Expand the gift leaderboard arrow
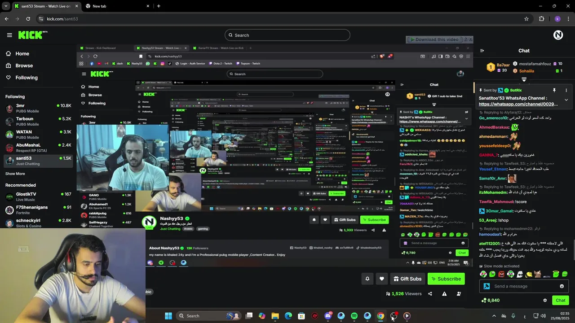575x323 pixels. click(524, 79)
